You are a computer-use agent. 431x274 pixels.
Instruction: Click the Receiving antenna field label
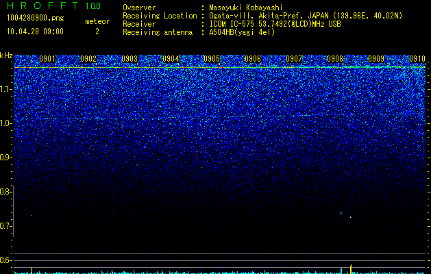(x=158, y=32)
